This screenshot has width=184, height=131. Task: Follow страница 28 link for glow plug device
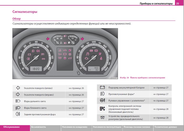click(161, 118)
